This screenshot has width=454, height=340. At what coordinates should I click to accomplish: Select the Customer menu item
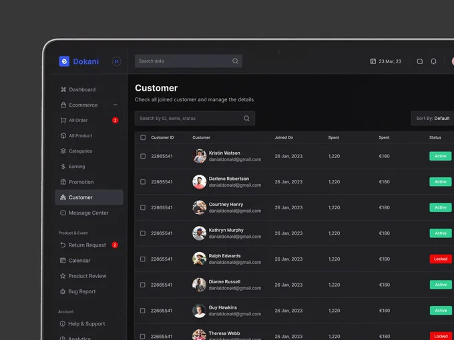pyautogui.click(x=89, y=197)
